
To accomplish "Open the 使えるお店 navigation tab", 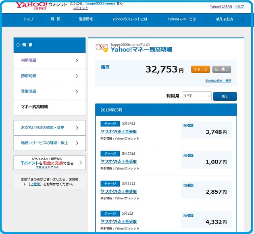I will click(x=225, y=19).
